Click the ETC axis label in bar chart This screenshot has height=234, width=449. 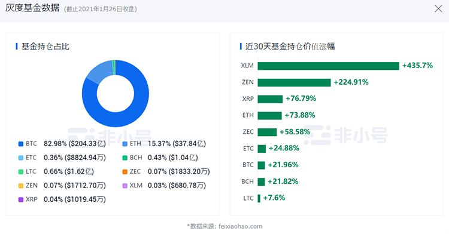point(248,149)
